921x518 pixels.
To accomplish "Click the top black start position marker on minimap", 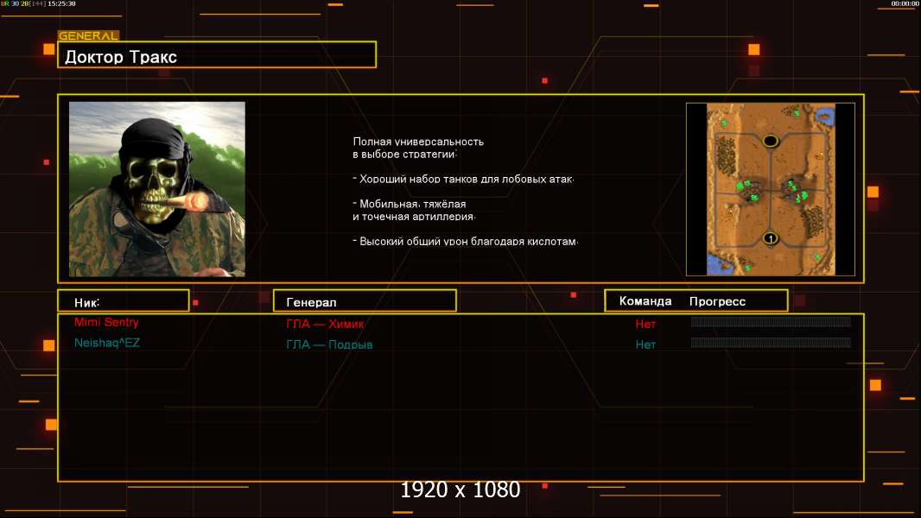I will click(770, 141).
